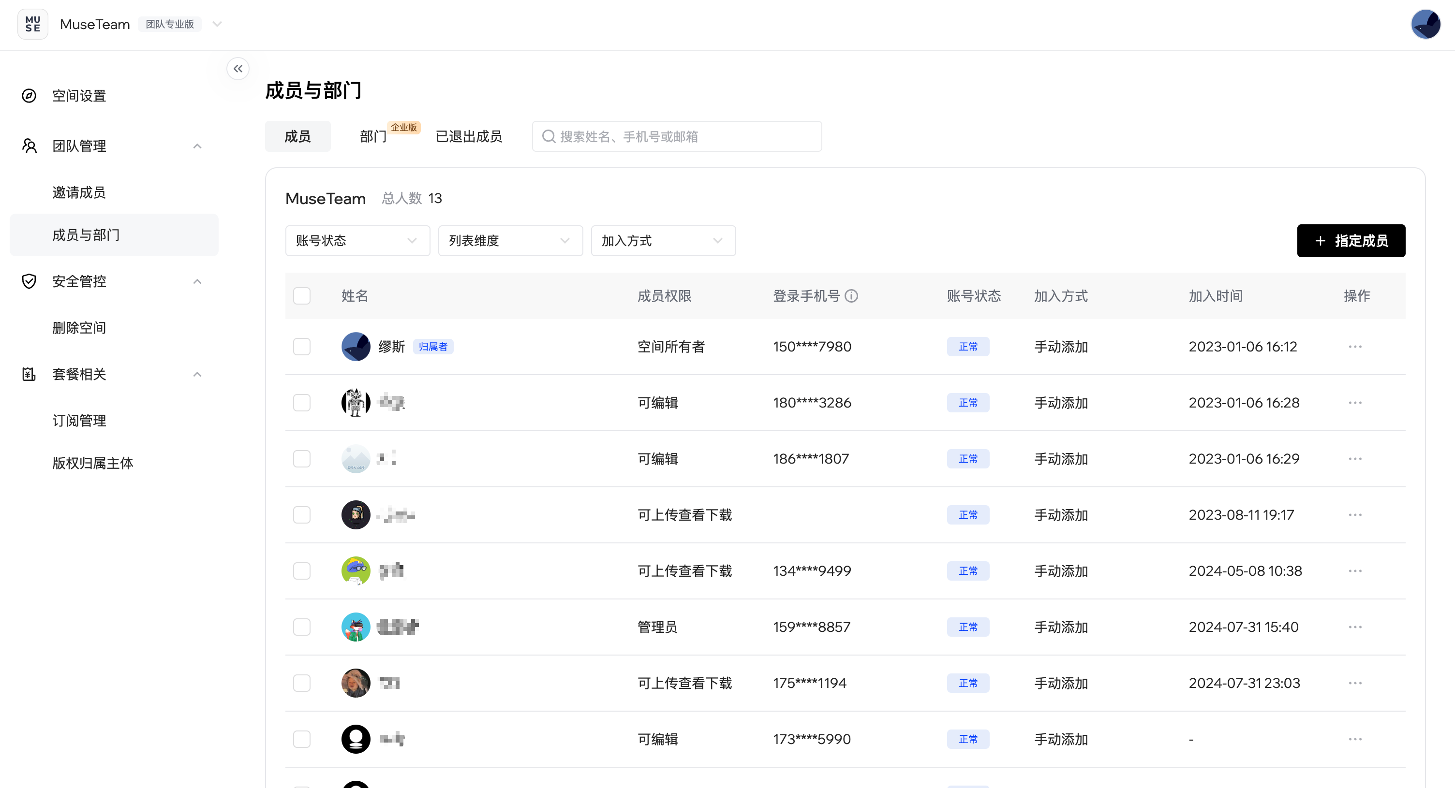Click the 空间设置 compass icon
The image size is (1455, 788).
[29, 96]
